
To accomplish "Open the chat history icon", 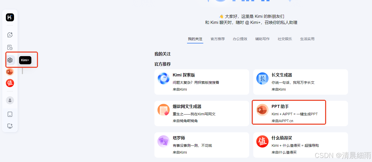I will coord(10,47).
